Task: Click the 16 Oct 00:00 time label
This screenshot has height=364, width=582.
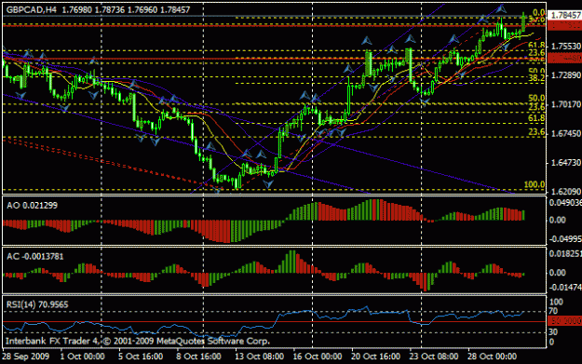Action: [318, 357]
